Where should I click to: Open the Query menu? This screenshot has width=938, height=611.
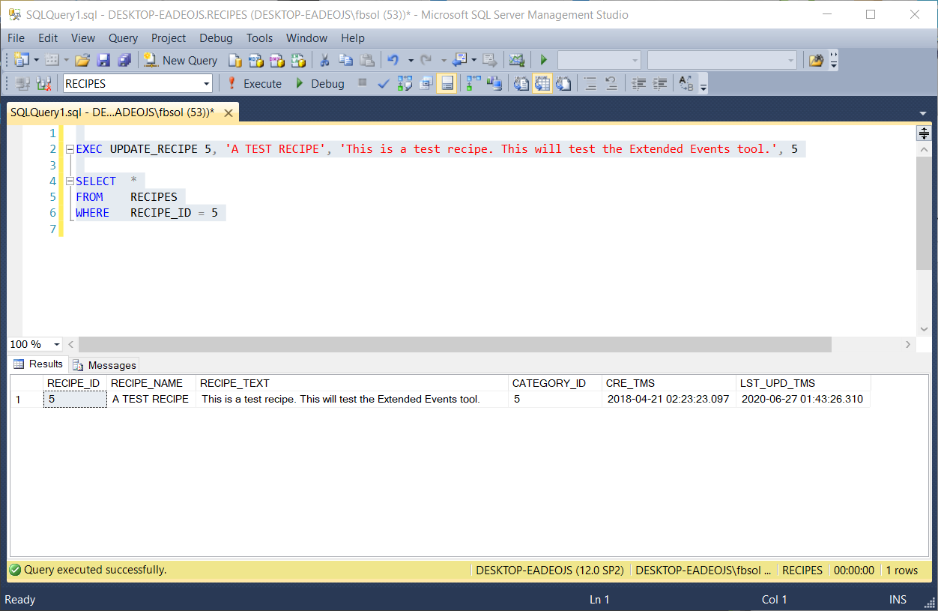tap(123, 37)
